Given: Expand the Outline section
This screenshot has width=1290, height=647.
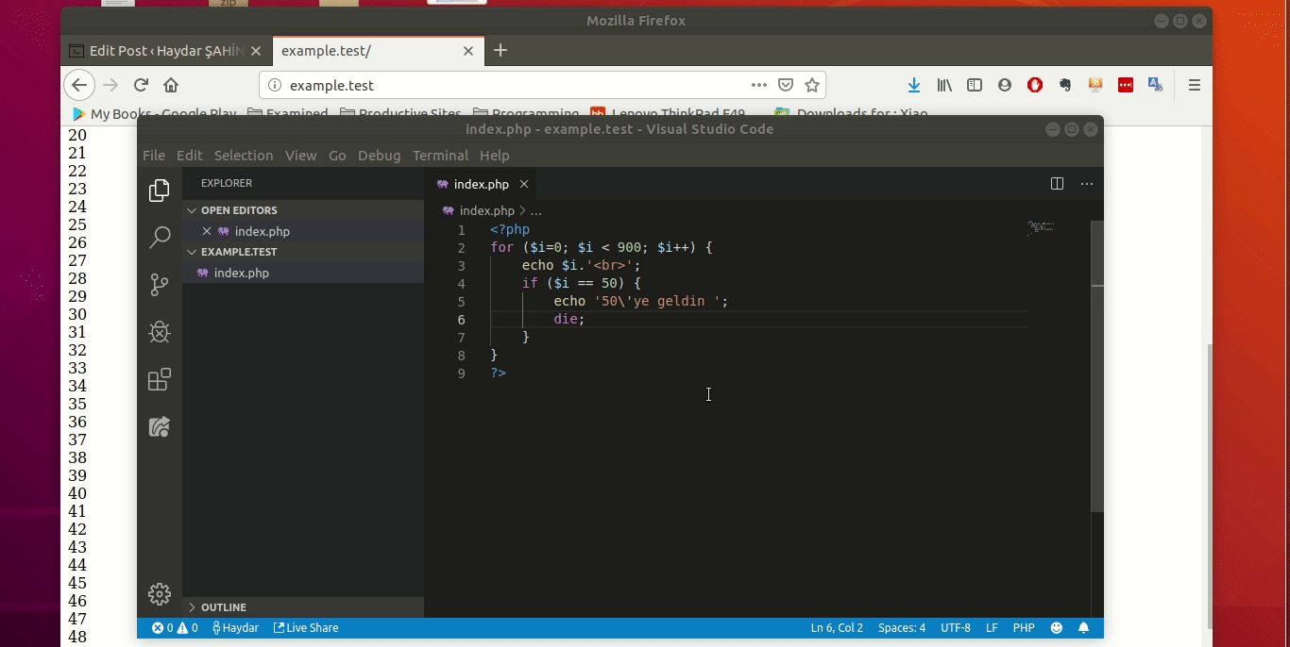Looking at the screenshot, I should pos(303,607).
